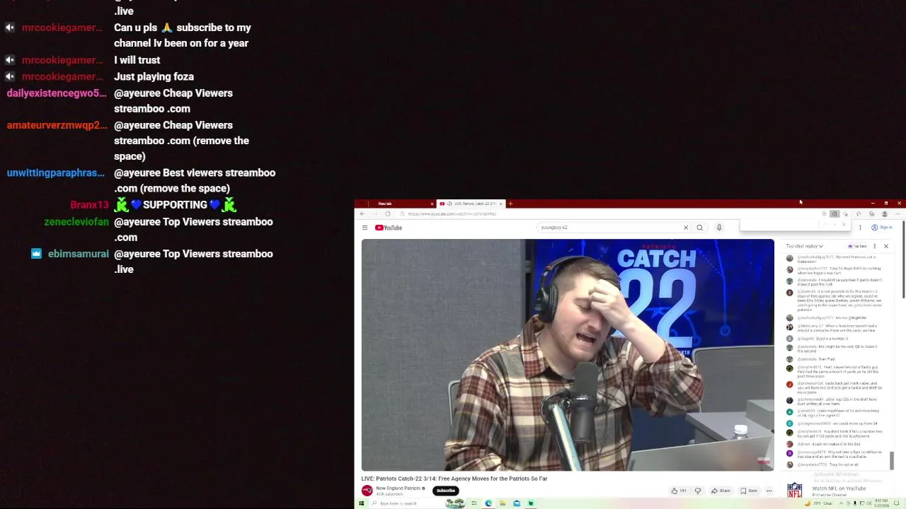Select username Branx13 in stream chat

[x=89, y=205]
